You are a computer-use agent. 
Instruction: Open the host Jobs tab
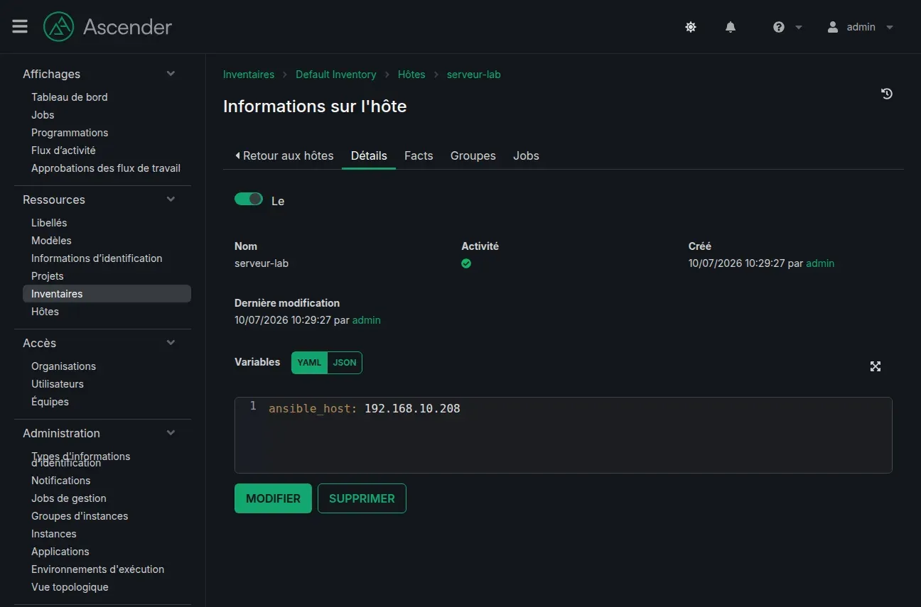coord(526,155)
